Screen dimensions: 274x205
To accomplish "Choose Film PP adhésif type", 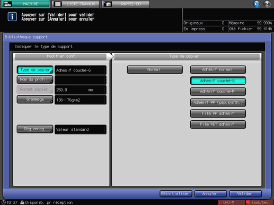I will click(x=218, y=113).
